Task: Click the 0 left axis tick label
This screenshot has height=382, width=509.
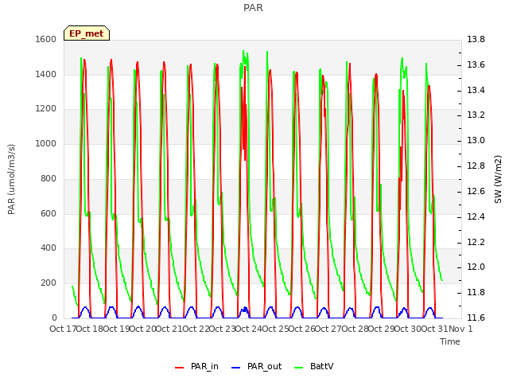Action: pyautogui.click(x=54, y=318)
